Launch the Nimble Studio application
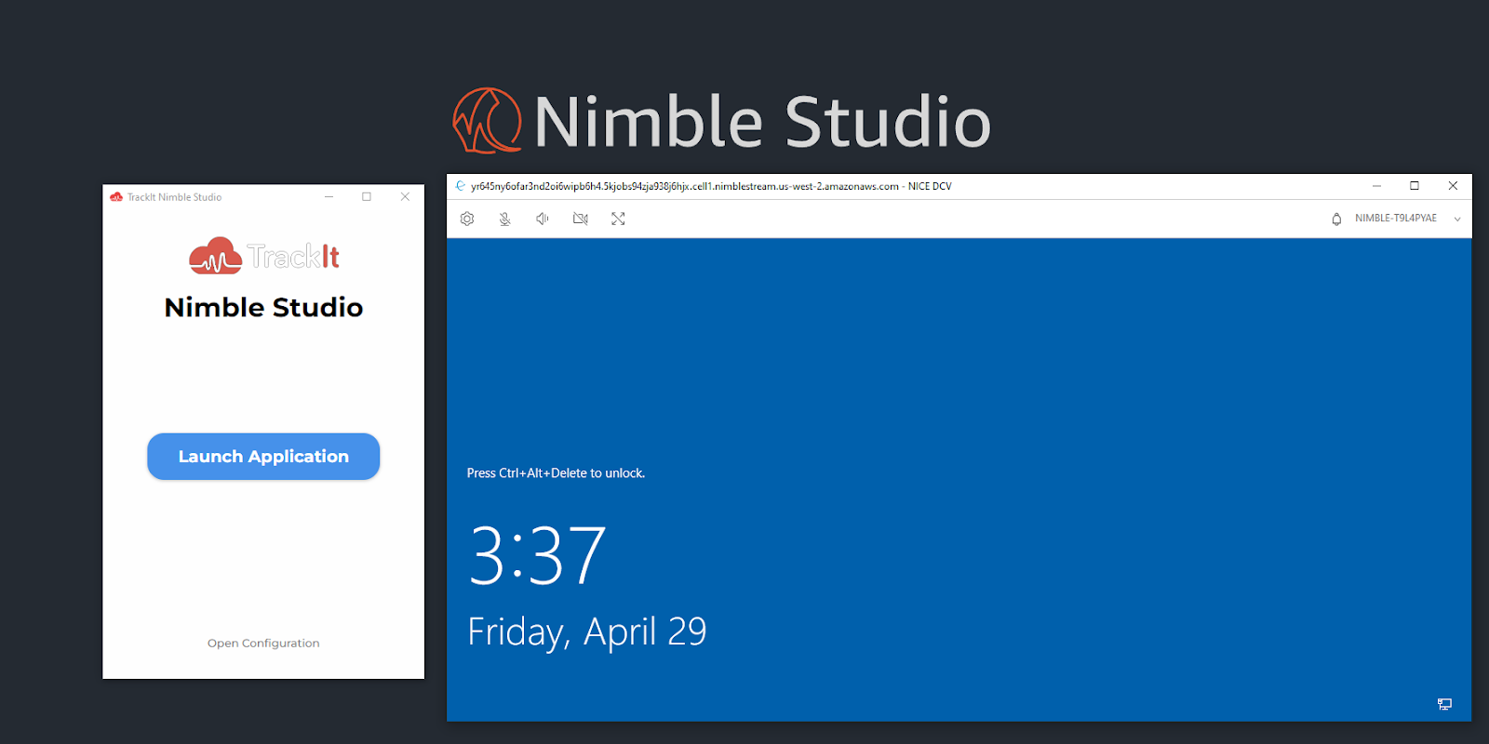The height and width of the screenshot is (744, 1489). point(263,457)
